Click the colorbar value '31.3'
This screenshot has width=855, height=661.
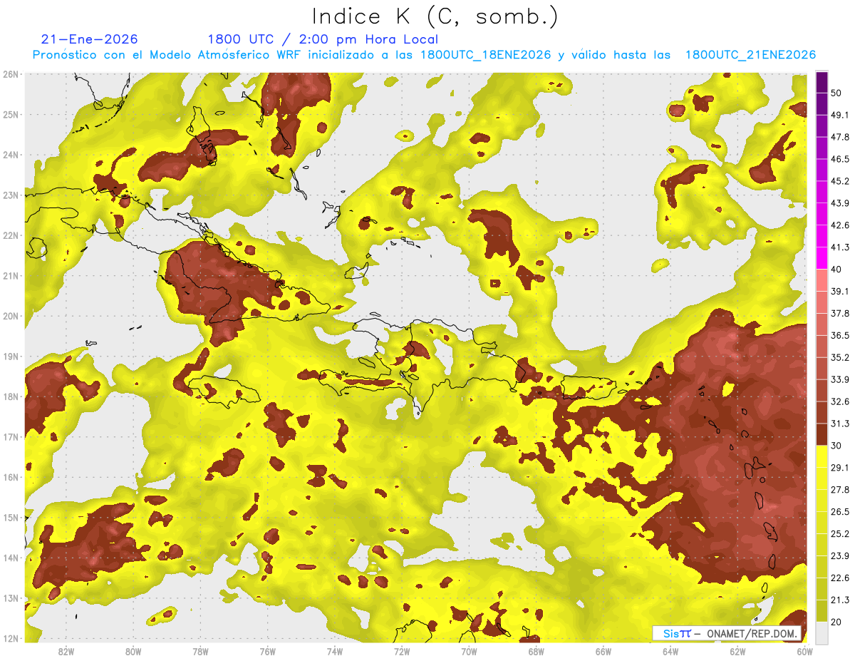coord(840,424)
